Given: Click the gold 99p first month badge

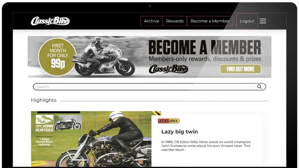Looking at the screenshot, I should [57, 57].
